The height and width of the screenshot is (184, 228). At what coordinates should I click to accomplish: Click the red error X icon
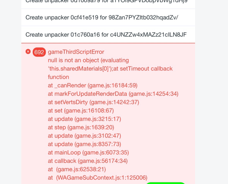pos(28,52)
